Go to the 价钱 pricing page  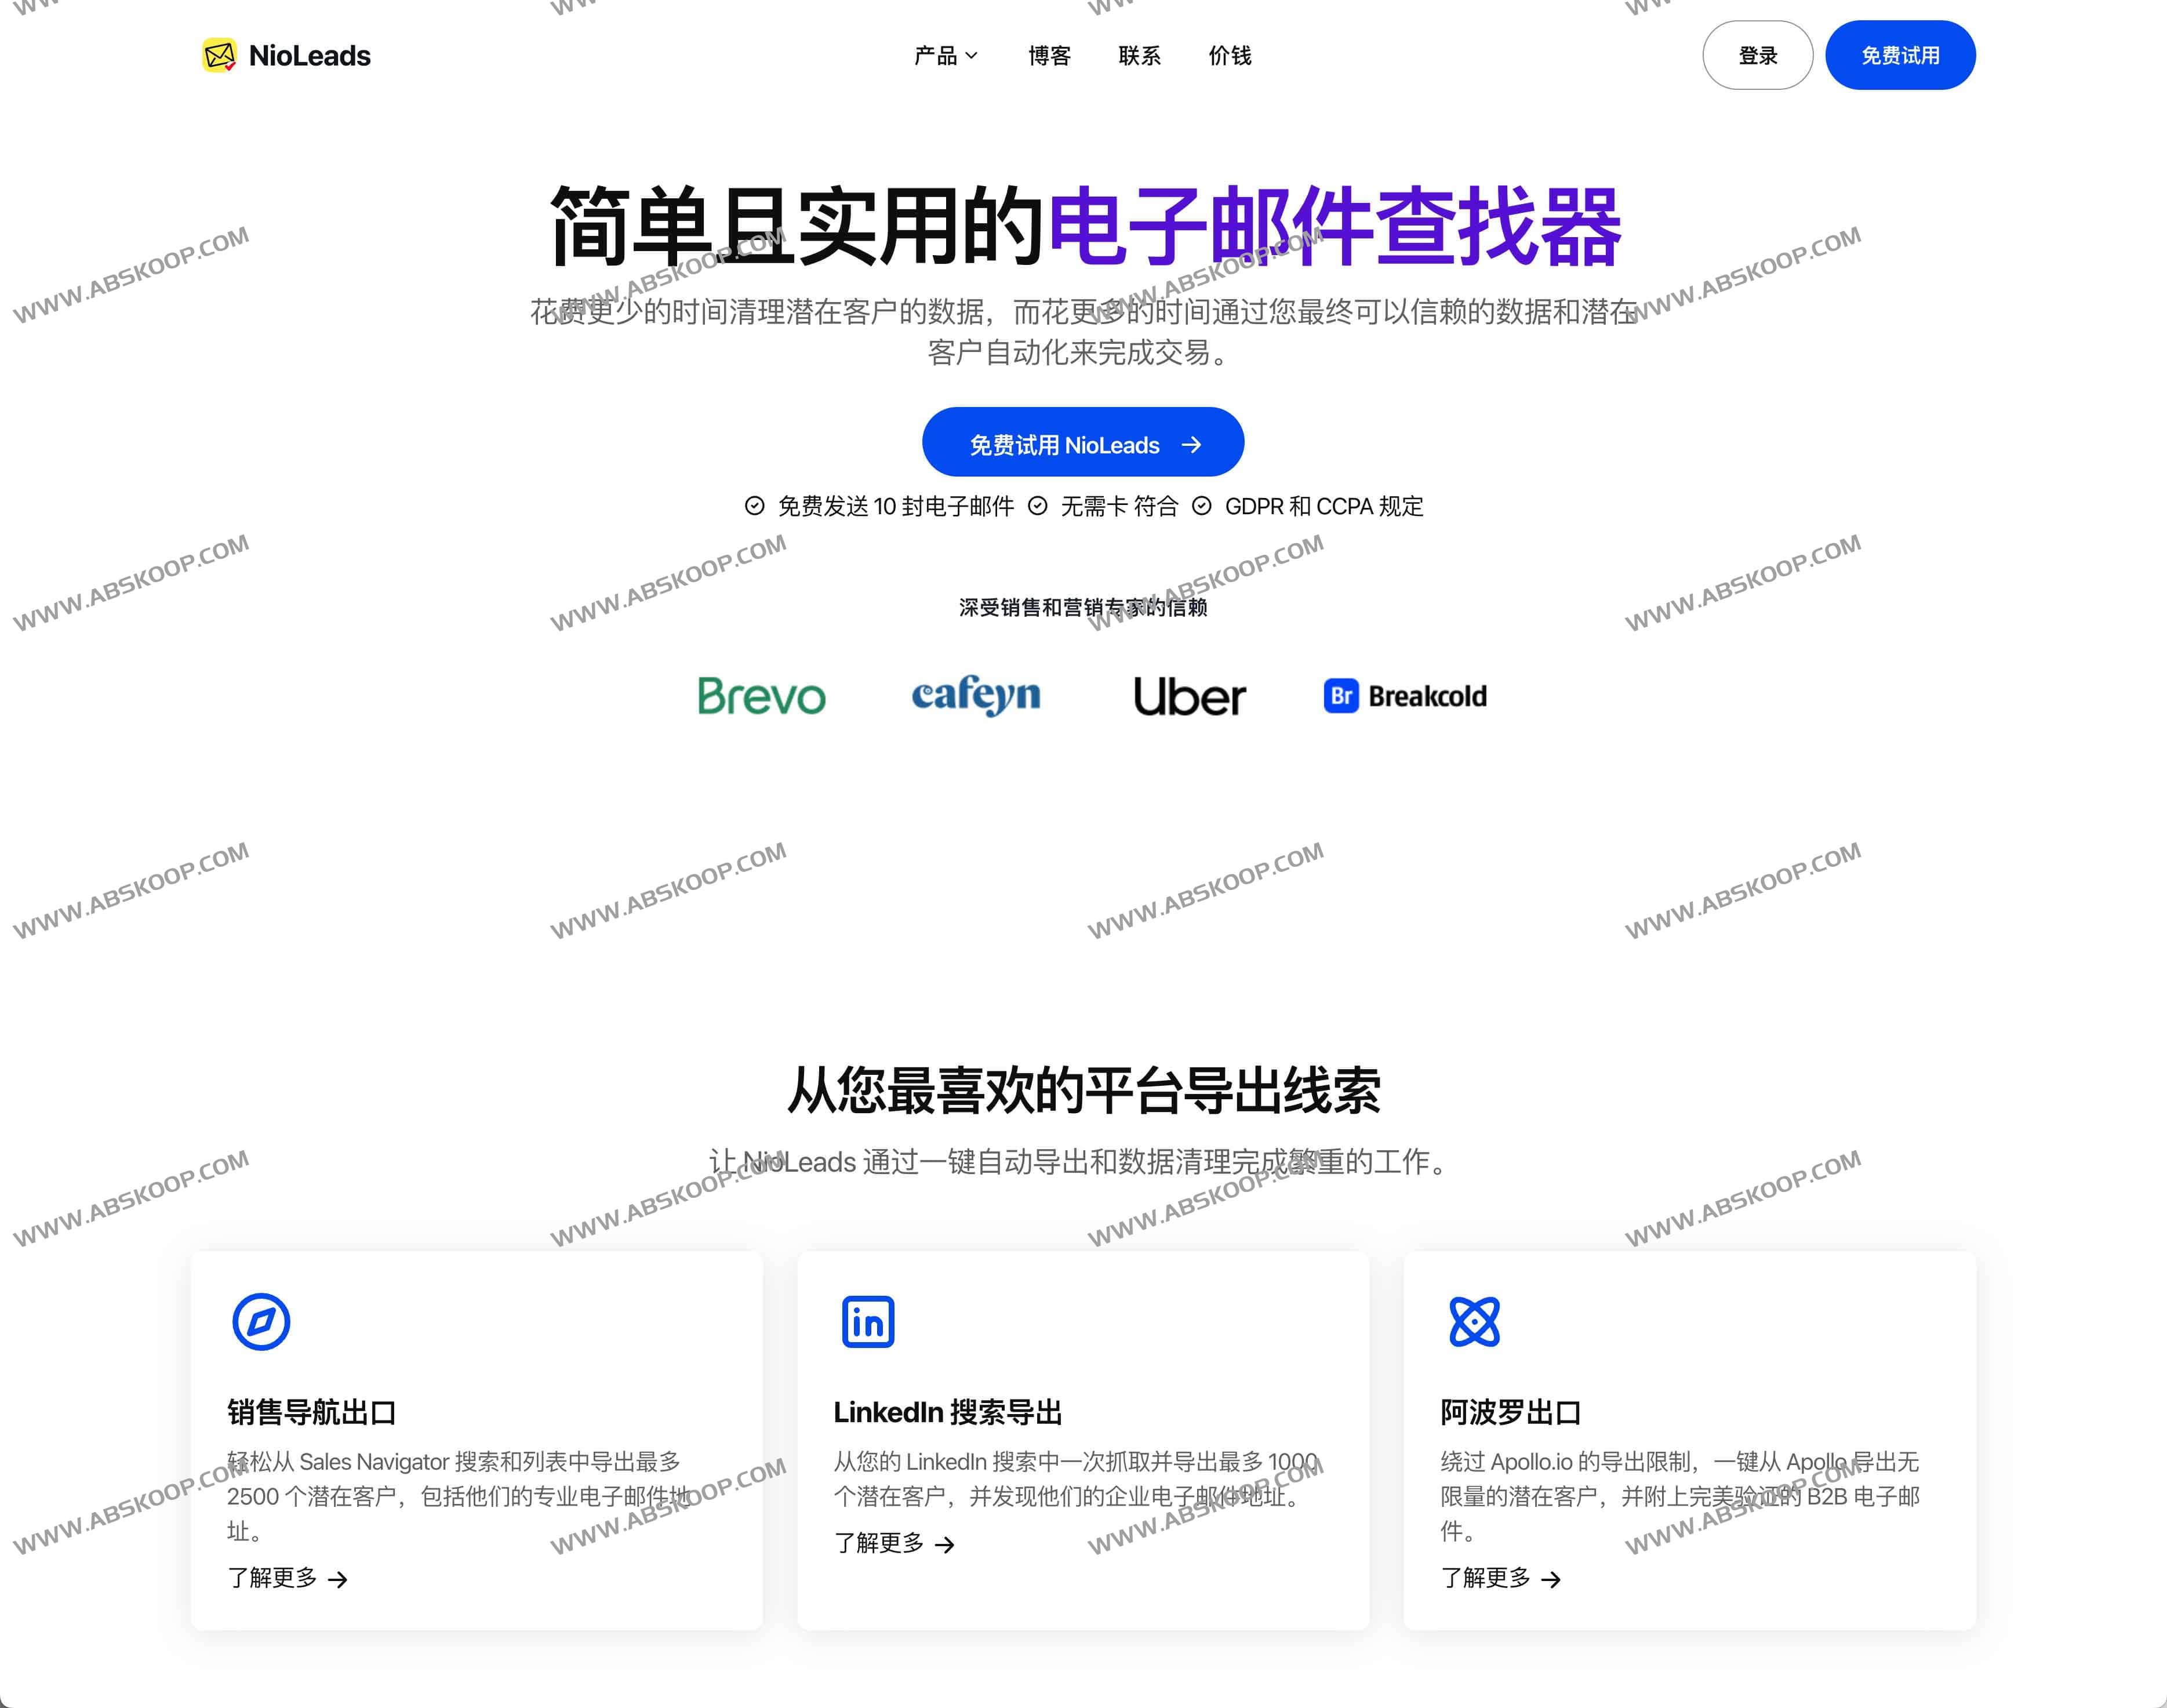[x=1230, y=56]
